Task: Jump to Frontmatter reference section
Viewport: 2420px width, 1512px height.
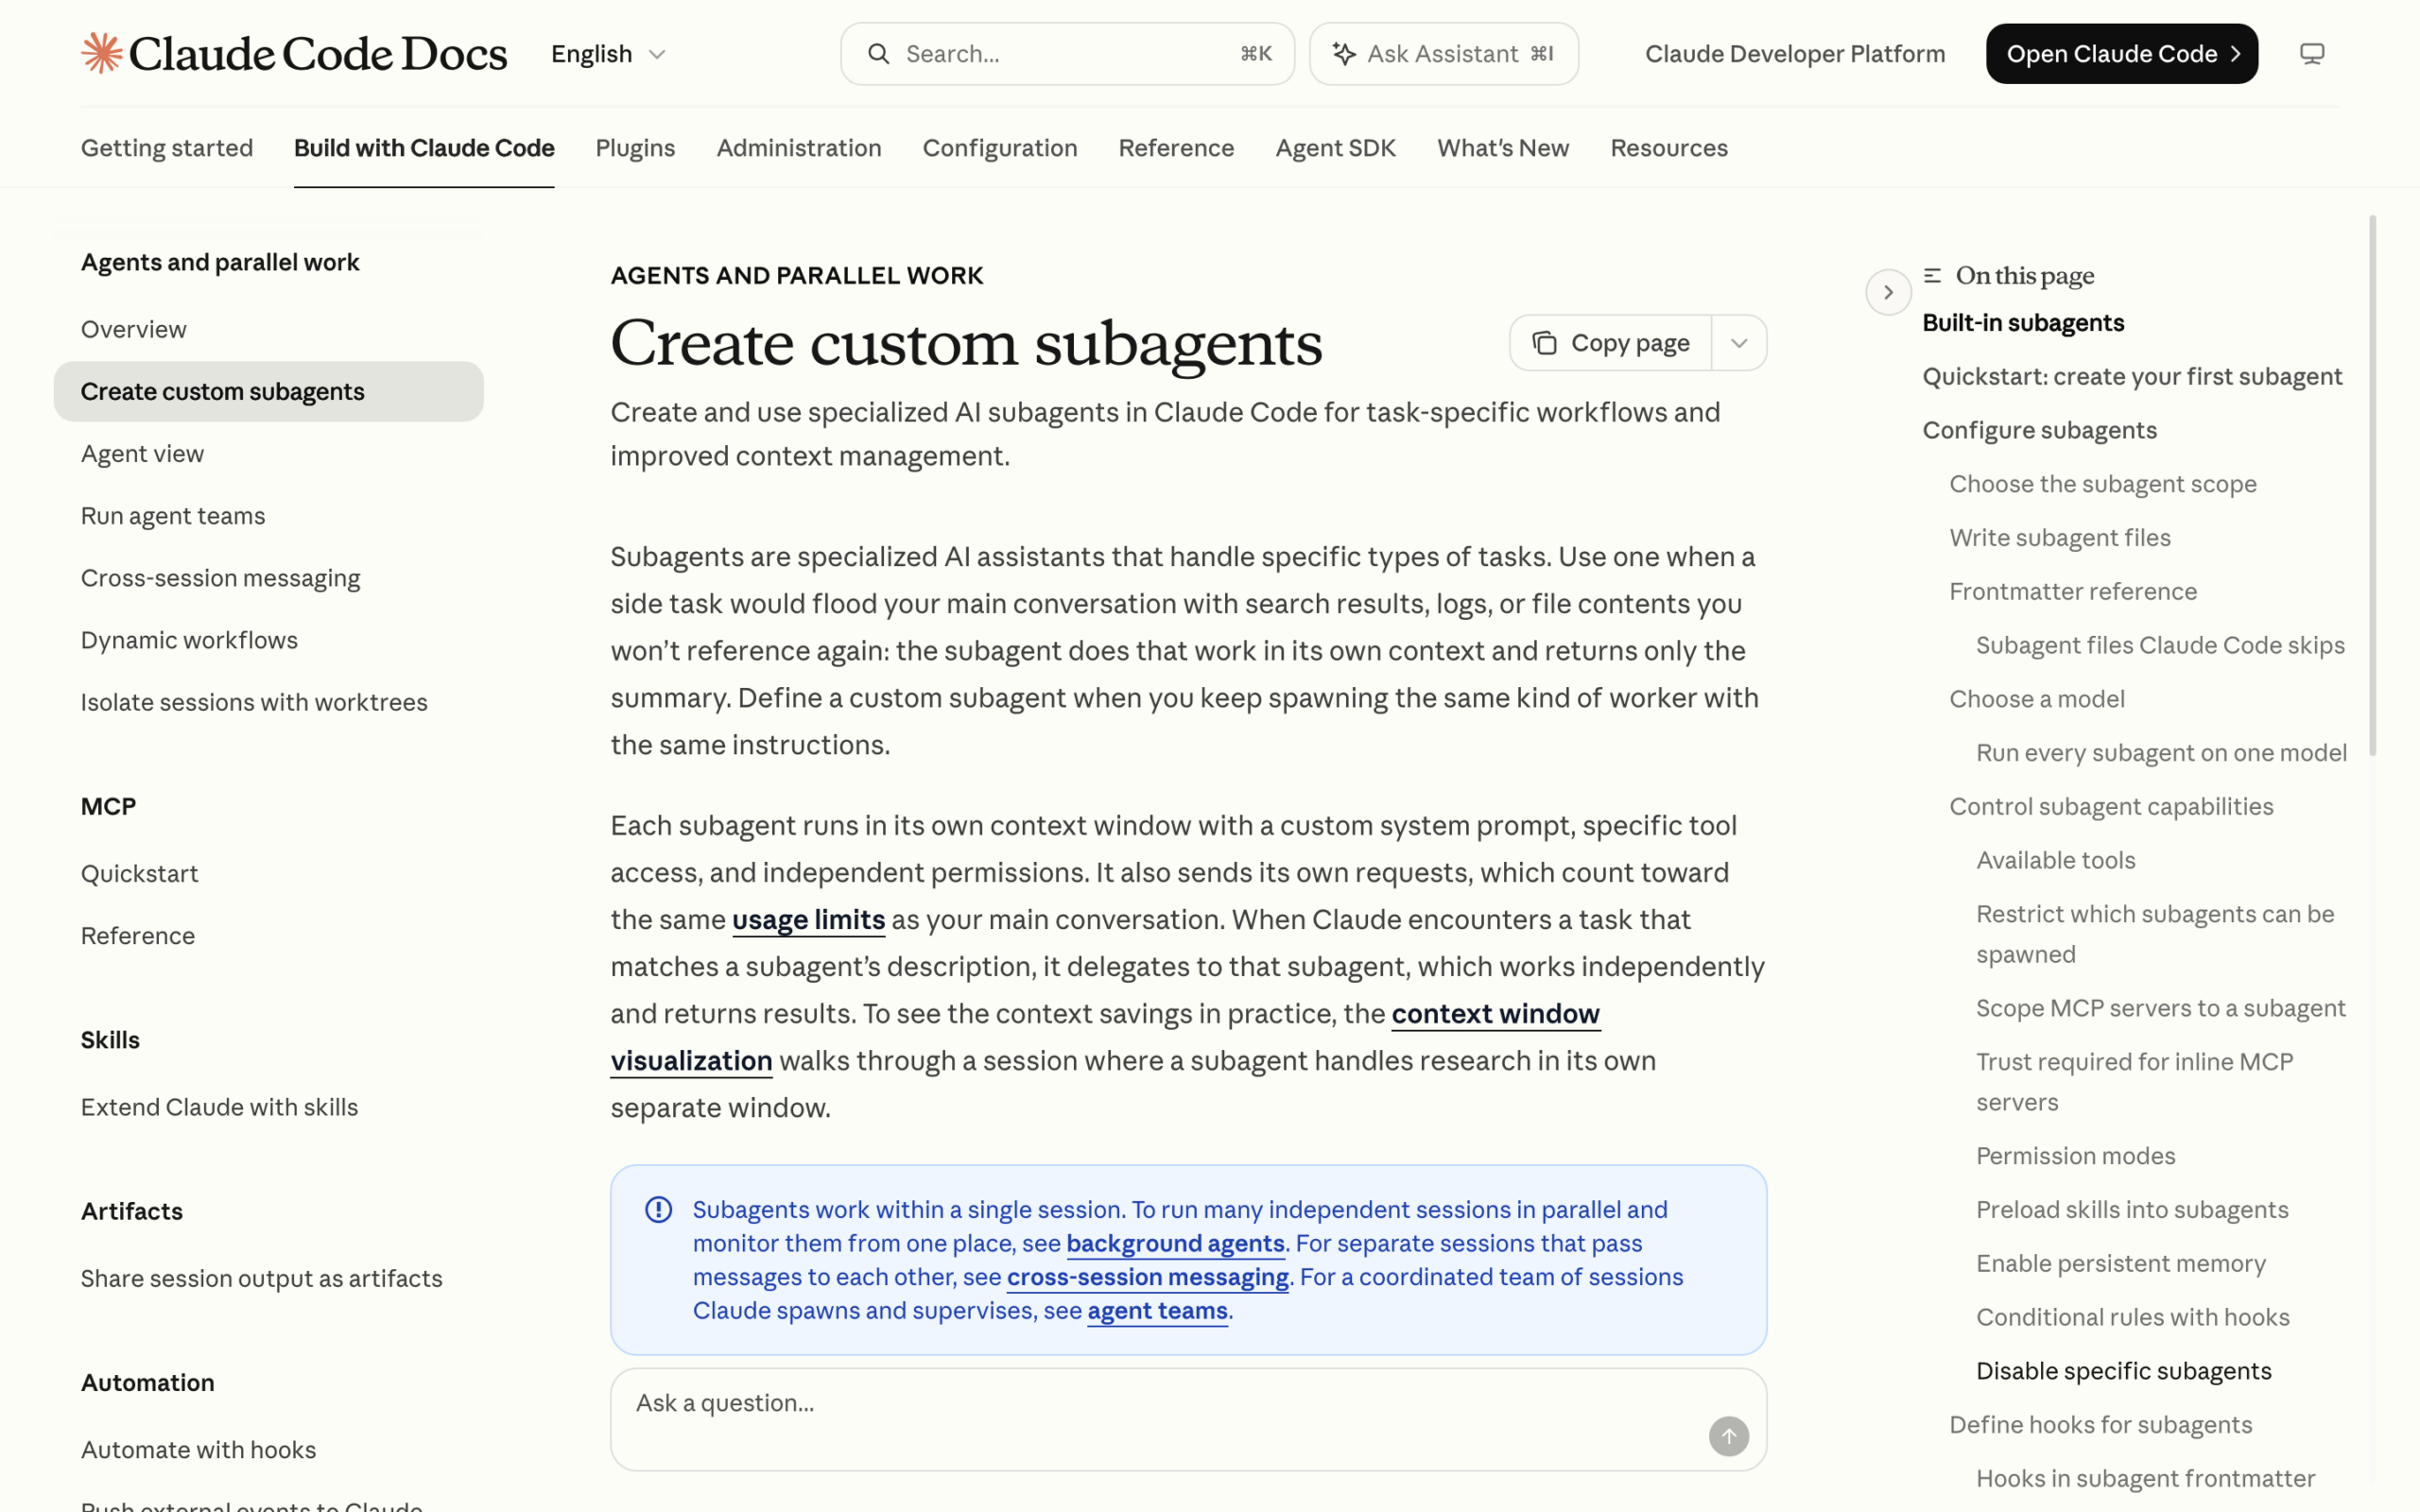Action: (2072, 591)
